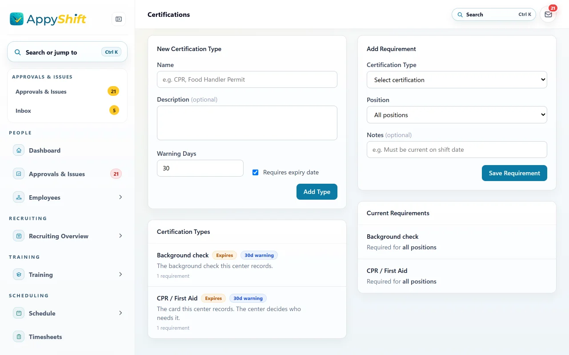Screen dimensions: 569x355
Task: Select the CPR / First Aid certification type row
Action: (247, 312)
